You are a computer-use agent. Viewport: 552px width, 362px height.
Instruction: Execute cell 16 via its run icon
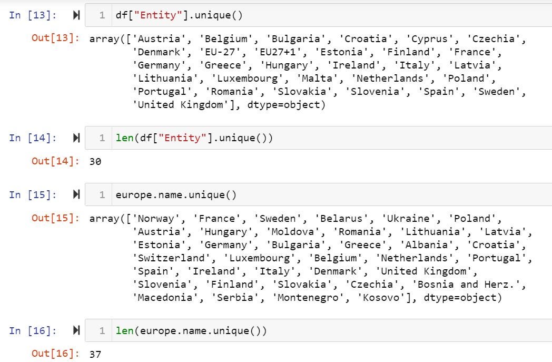click(x=76, y=331)
